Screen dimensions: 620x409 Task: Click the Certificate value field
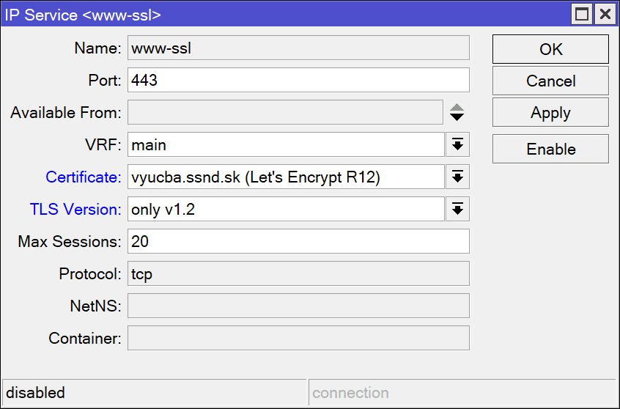point(285,177)
